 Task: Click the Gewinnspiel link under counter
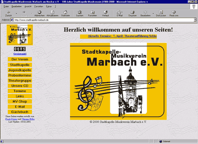point(20,54)
